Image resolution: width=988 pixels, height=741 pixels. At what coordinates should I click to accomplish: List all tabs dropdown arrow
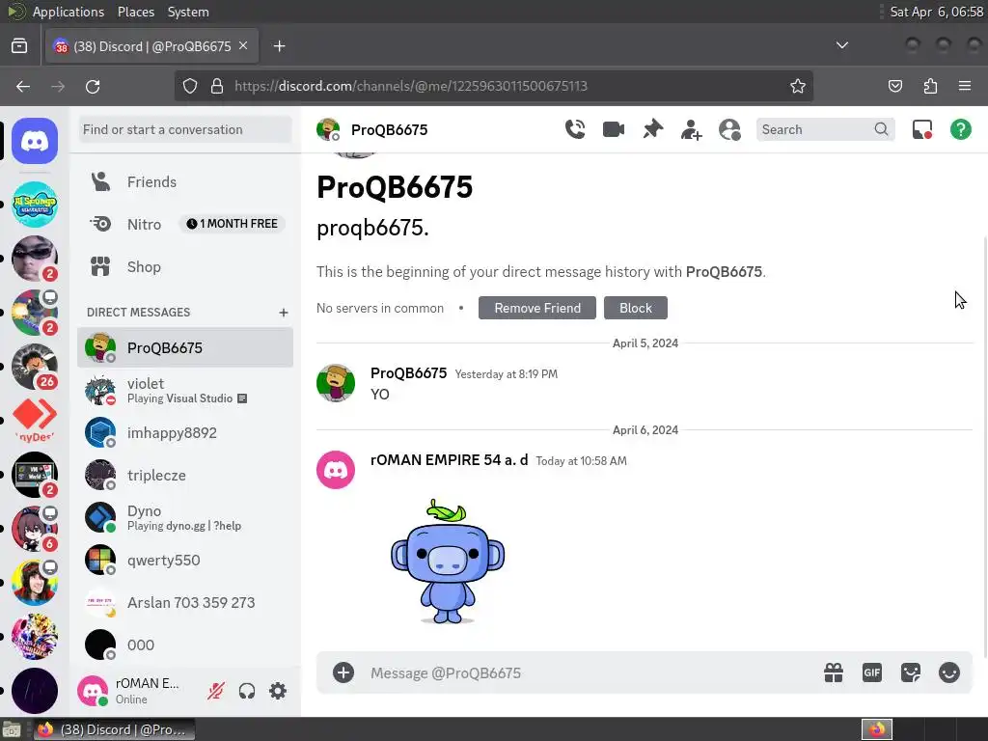point(841,45)
